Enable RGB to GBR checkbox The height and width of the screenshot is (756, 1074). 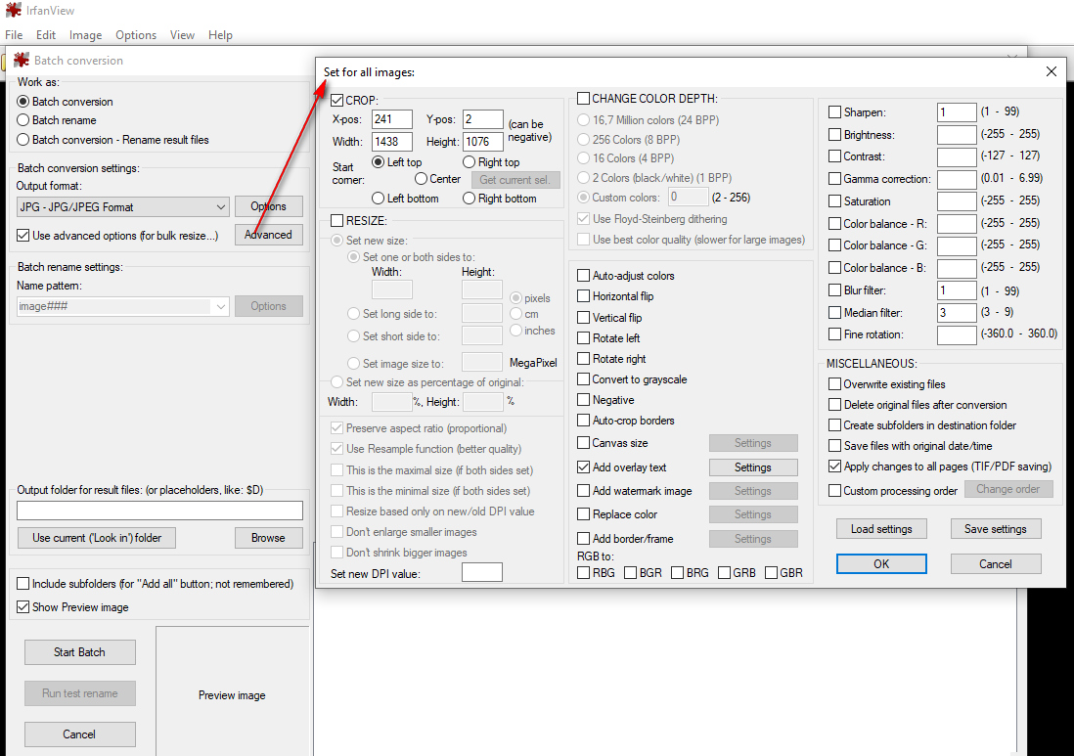click(771, 572)
